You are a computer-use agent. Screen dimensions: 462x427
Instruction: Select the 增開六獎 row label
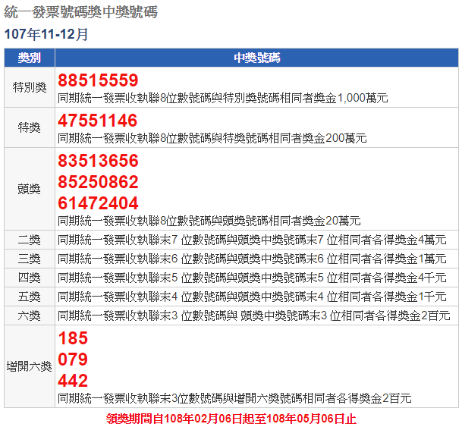(30, 366)
